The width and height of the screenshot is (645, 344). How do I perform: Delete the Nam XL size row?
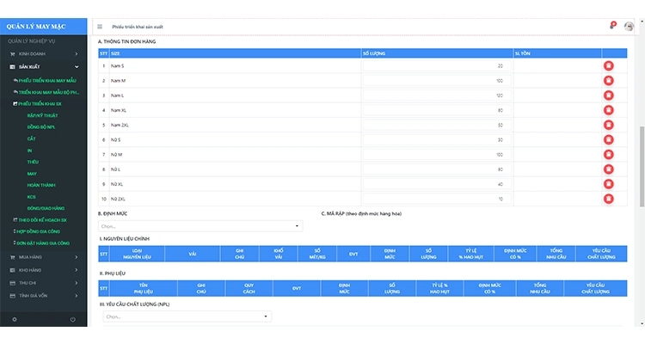(608, 110)
